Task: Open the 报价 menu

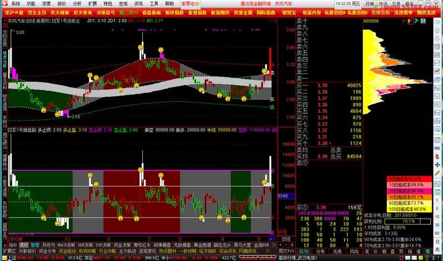Action: tap(61, 4)
